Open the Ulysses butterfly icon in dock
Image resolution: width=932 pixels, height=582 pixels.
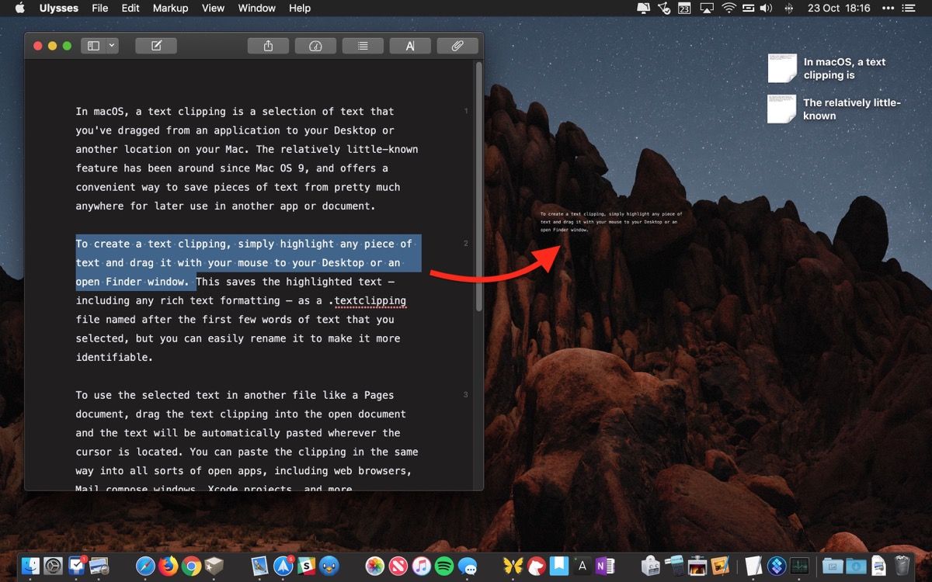(513, 566)
